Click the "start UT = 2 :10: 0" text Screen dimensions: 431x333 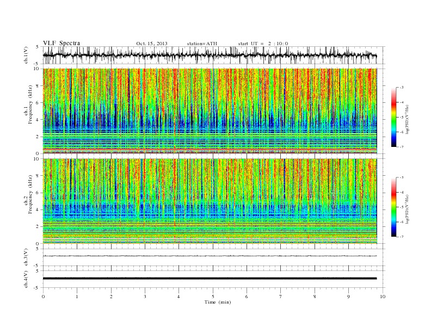coord(263,44)
